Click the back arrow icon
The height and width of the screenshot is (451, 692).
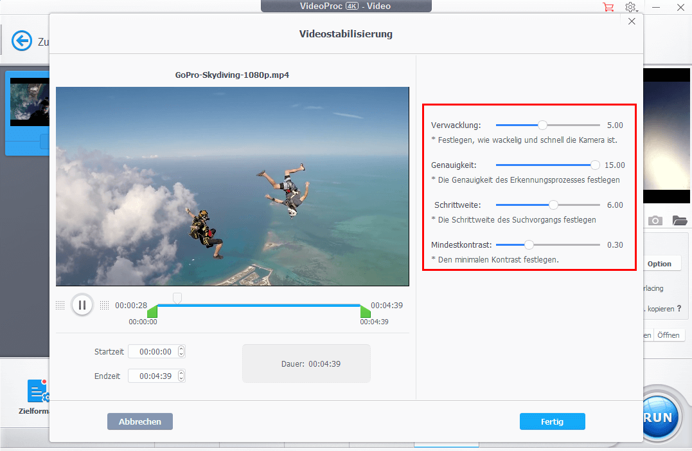22,42
